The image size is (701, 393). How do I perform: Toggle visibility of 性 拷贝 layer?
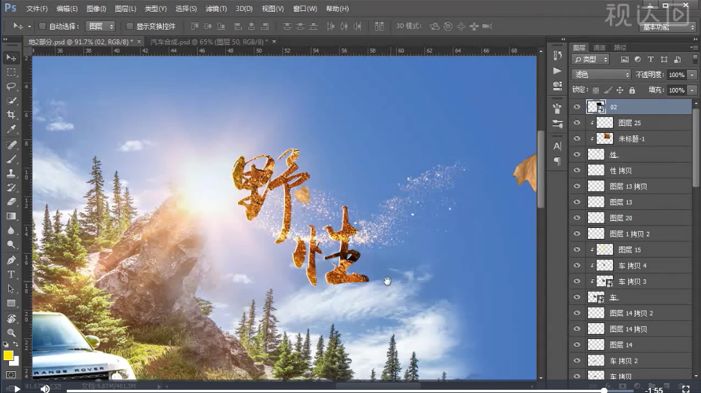[x=576, y=170]
